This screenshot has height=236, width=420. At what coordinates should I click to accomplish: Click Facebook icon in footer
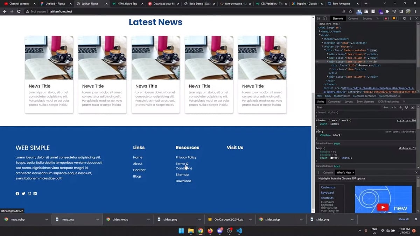click(x=17, y=194)
